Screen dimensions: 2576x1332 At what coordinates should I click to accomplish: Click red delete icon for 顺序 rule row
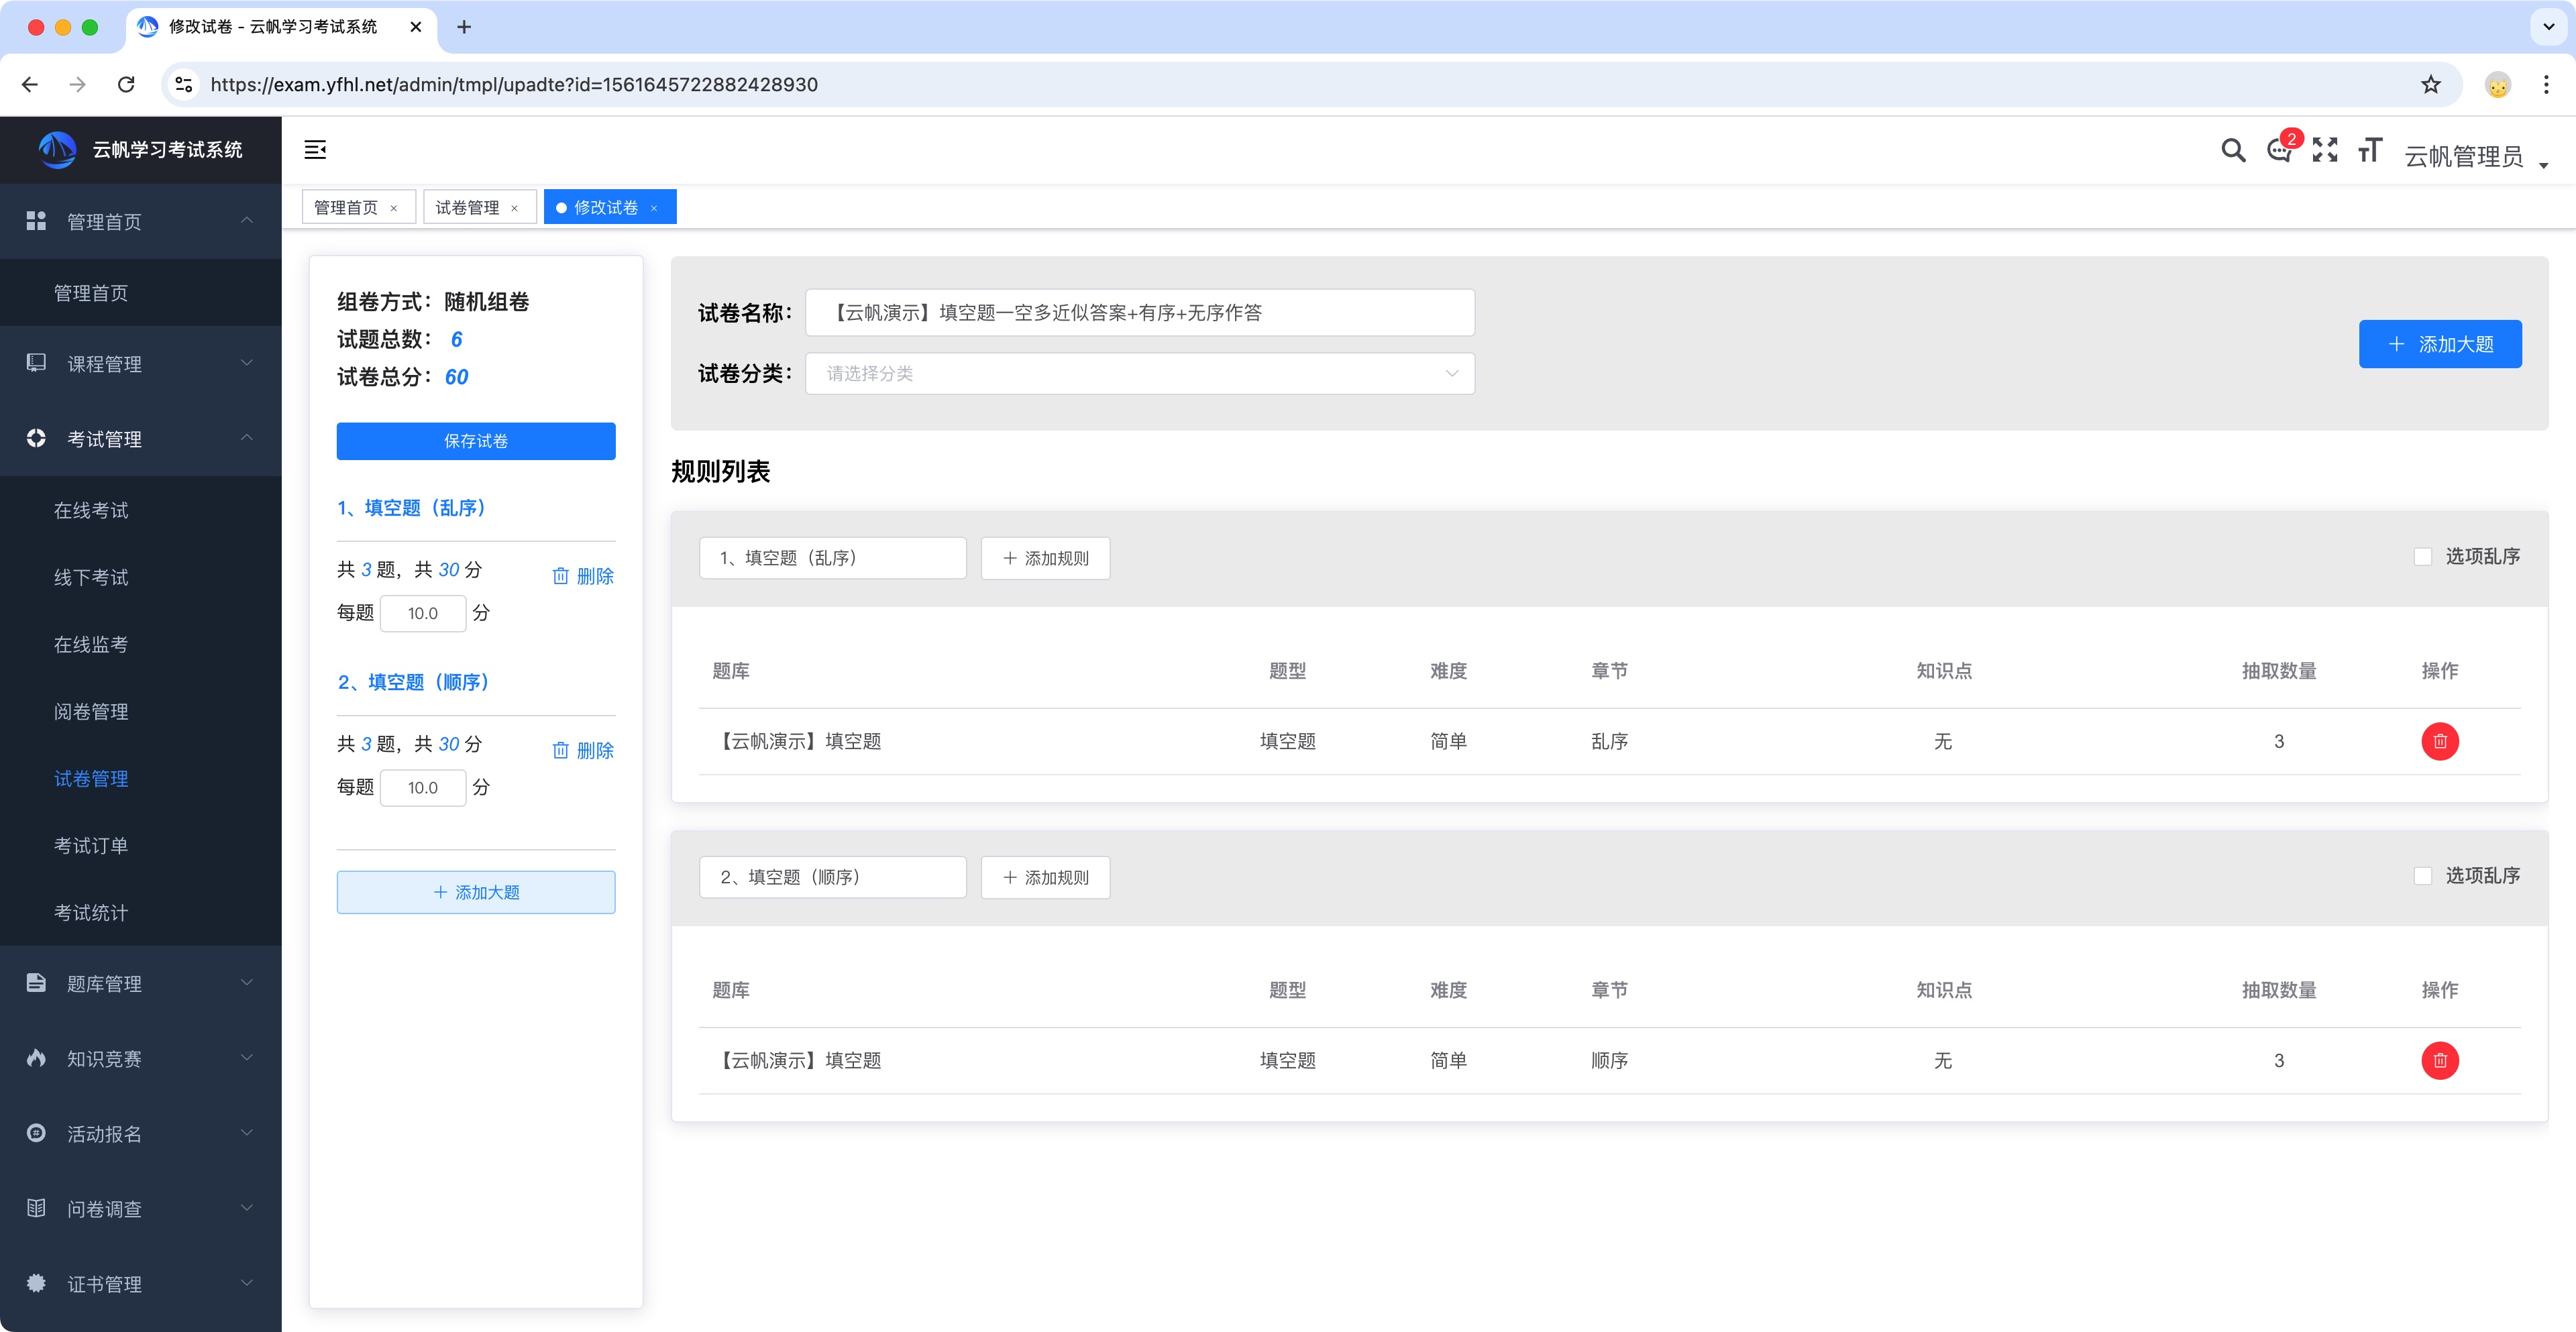(2439, 1060)
